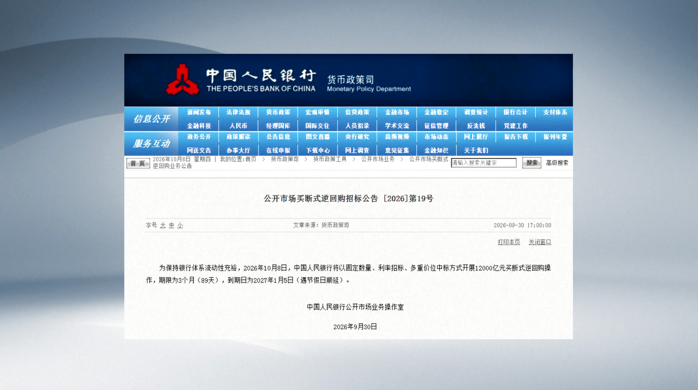This screenshot has height=390, width=698.
Task: Open 政务公开 under 服务互动
Action: tap(199, 137)
